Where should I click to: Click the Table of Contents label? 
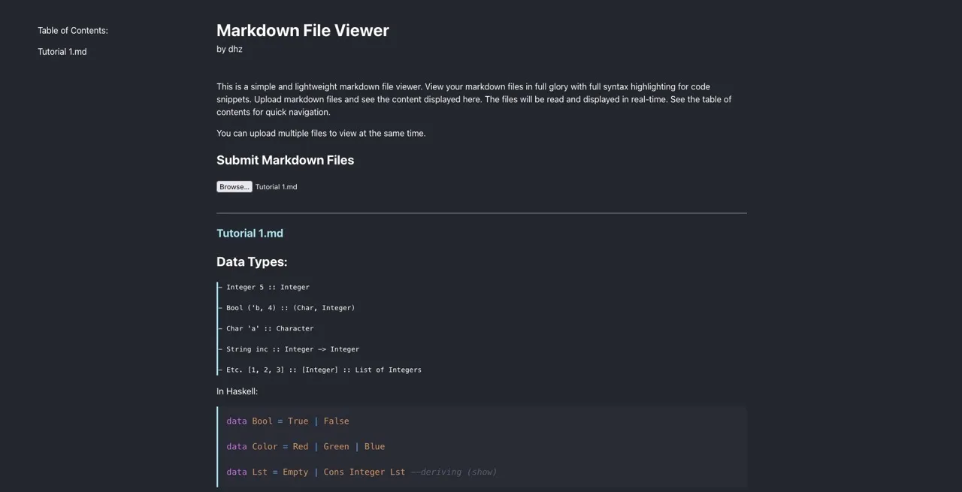(73, 31)
